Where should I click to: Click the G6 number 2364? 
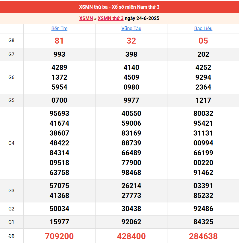(203, 87)
